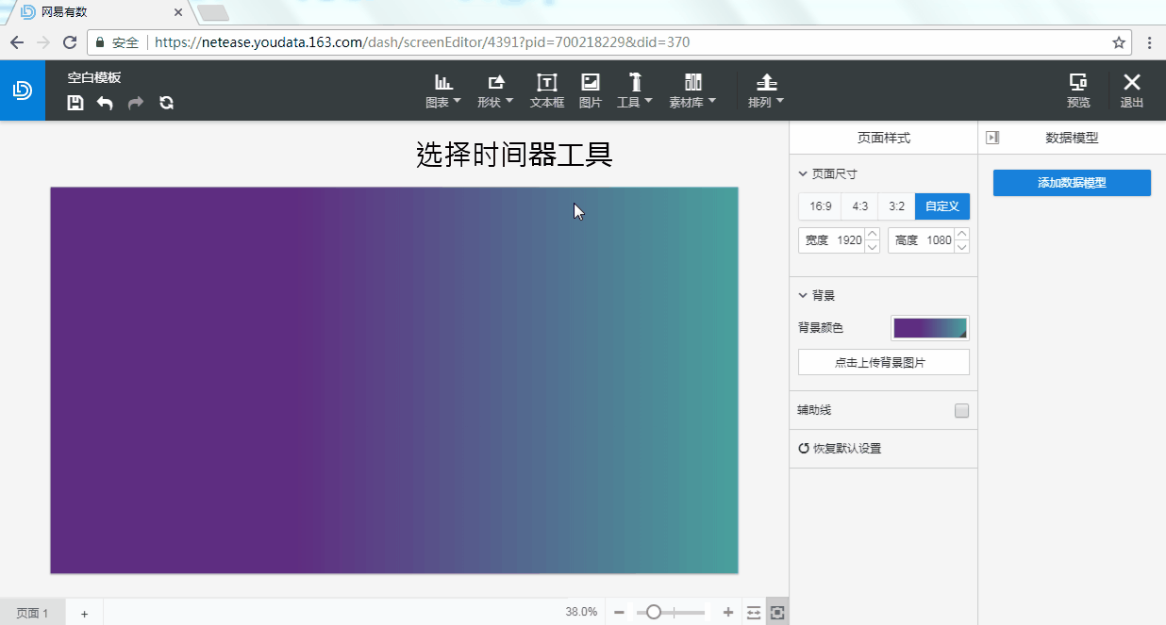Screen dimensions: 1166x625
Task: Enable the 辅助线 guide lines checkbox
Action: click(961, 411)
